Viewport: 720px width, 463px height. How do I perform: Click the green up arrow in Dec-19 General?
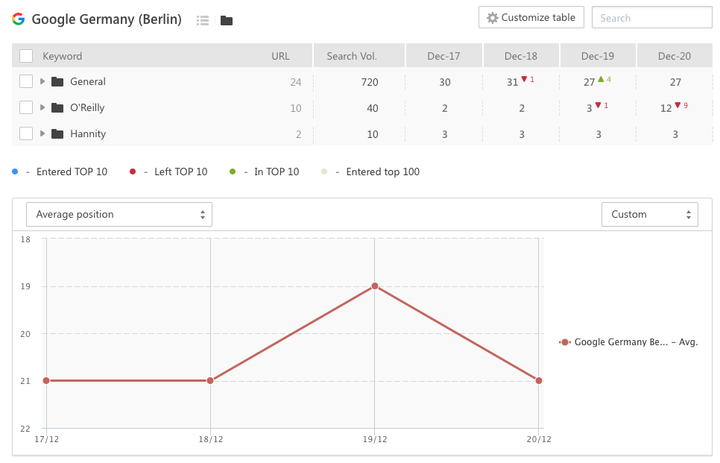tap(601, 79)
